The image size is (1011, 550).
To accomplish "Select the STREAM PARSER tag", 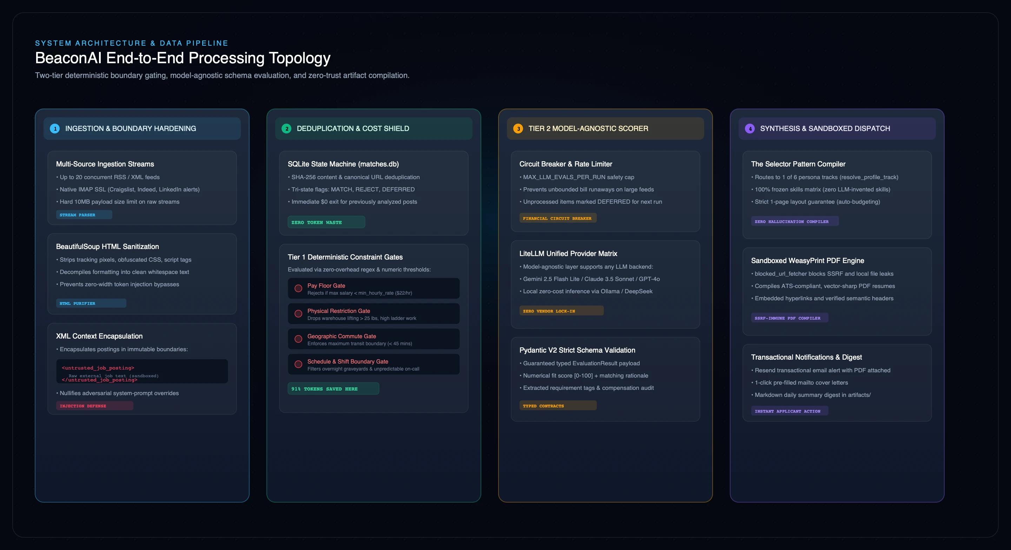I will (x=84, y=215).
